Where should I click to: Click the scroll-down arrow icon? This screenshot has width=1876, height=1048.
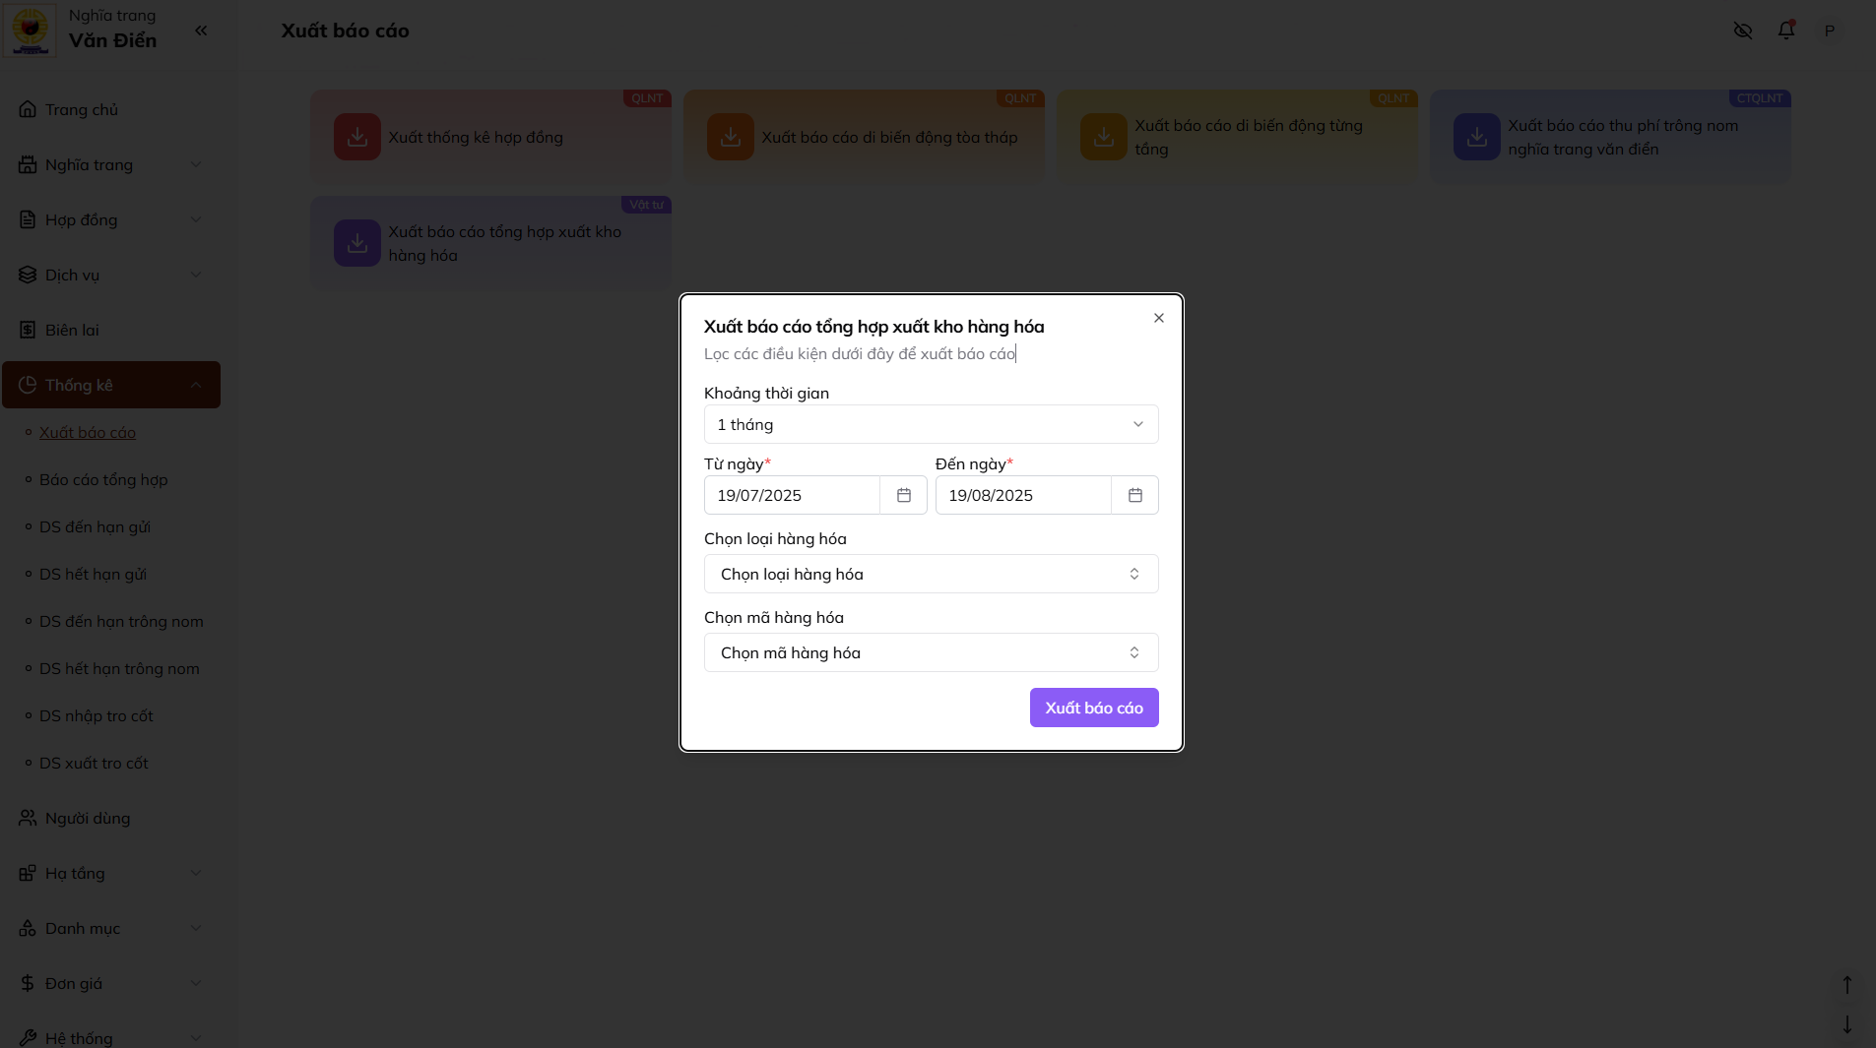[x=1846, y=1024]
